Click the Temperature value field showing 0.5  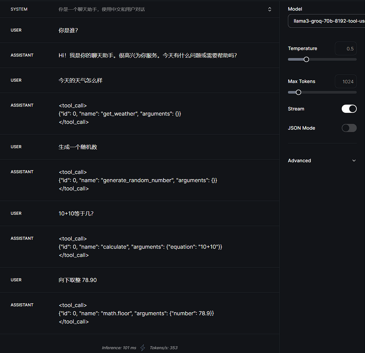pos(345,49)
